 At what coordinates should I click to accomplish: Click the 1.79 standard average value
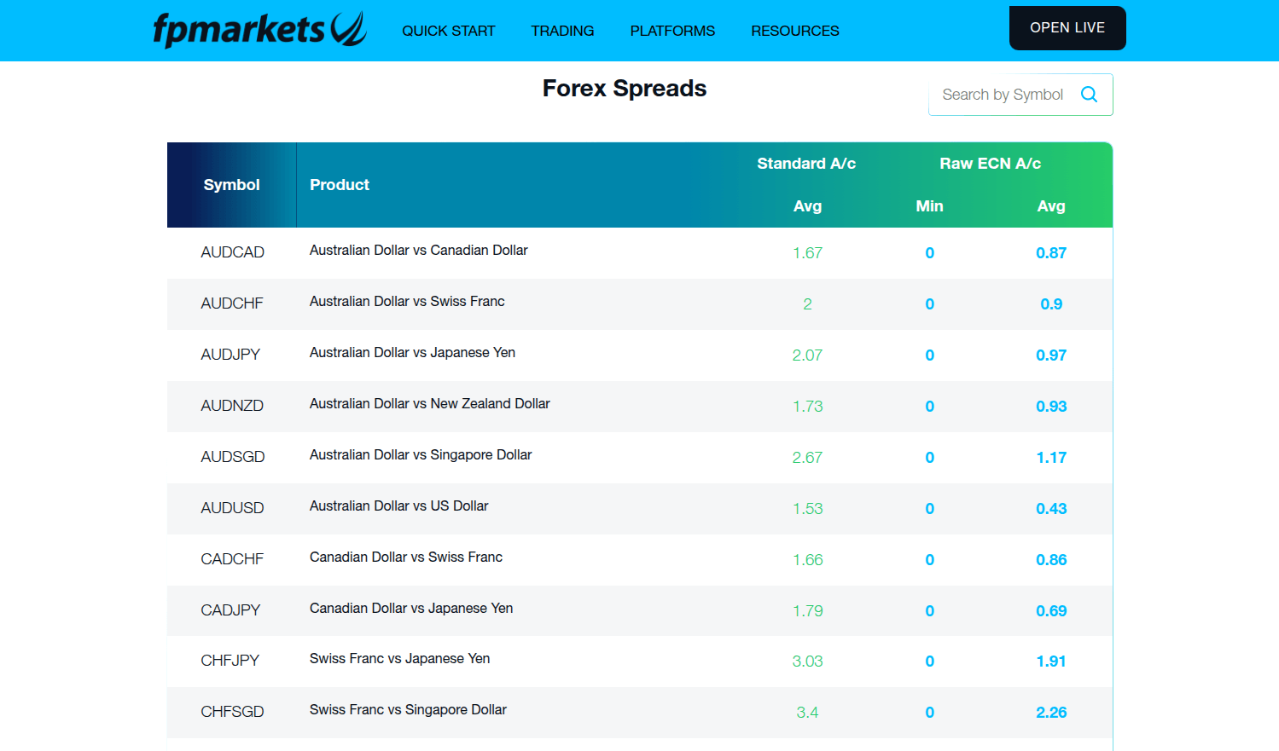tap(807, 611)
